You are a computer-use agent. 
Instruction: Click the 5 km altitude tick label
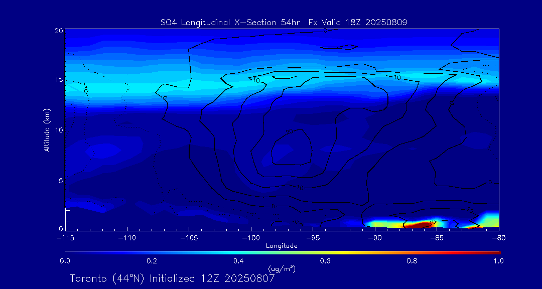[x=60, y=180]
